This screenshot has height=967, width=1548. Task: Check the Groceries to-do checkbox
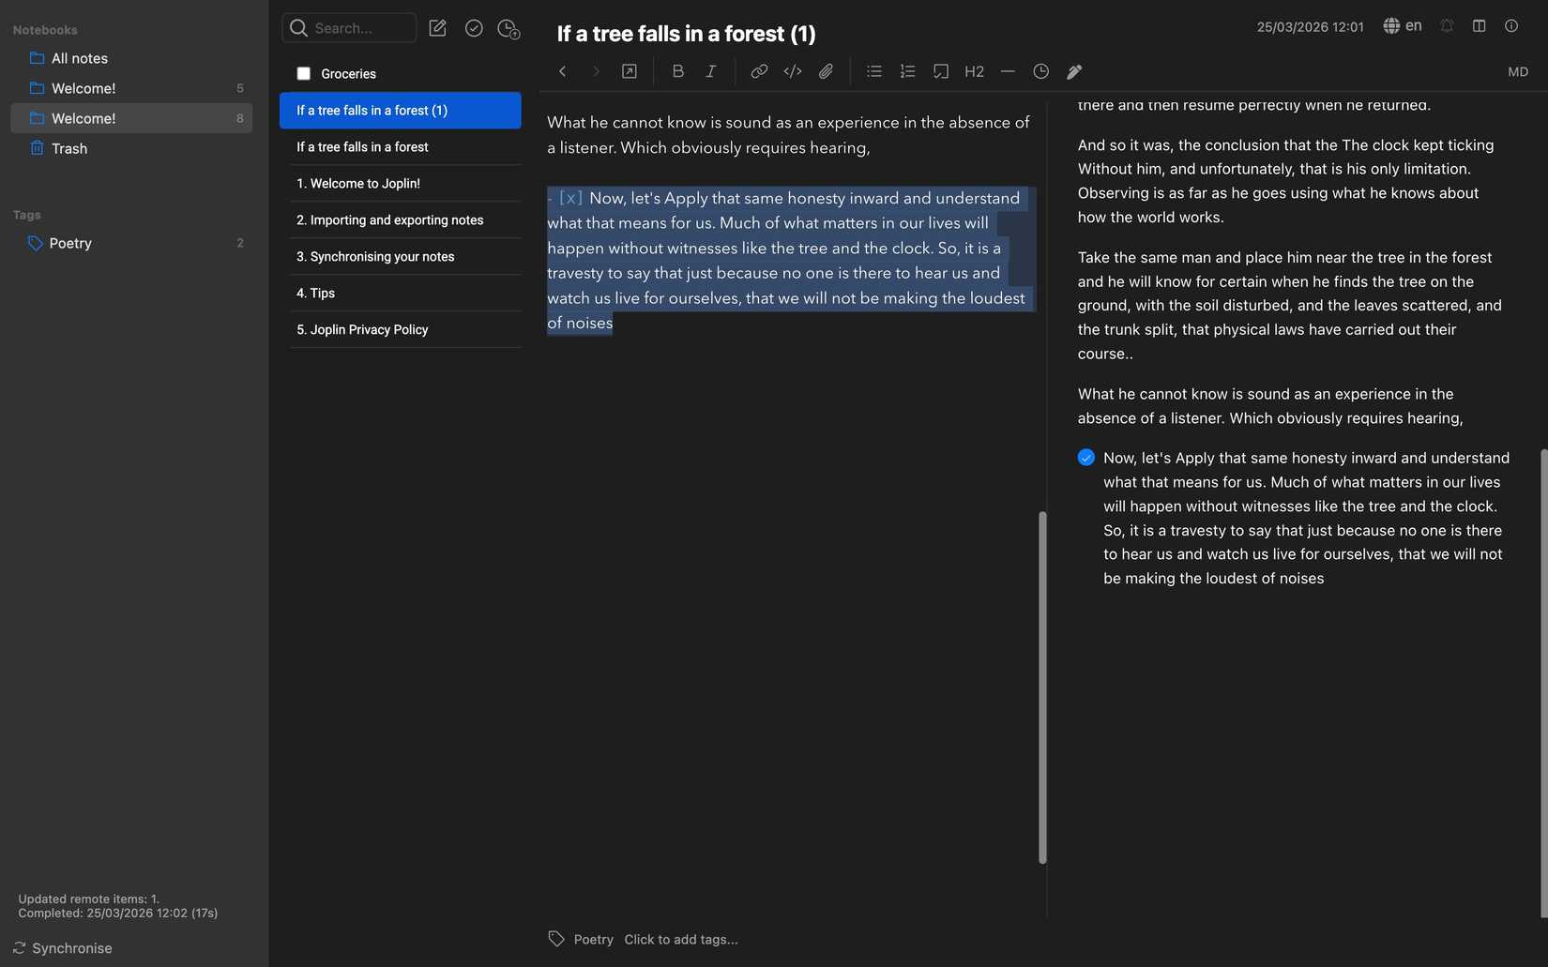(x=303, y=73)
